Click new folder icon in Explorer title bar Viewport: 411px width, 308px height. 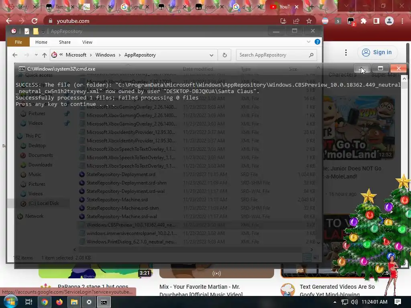[x=36, y=31]
